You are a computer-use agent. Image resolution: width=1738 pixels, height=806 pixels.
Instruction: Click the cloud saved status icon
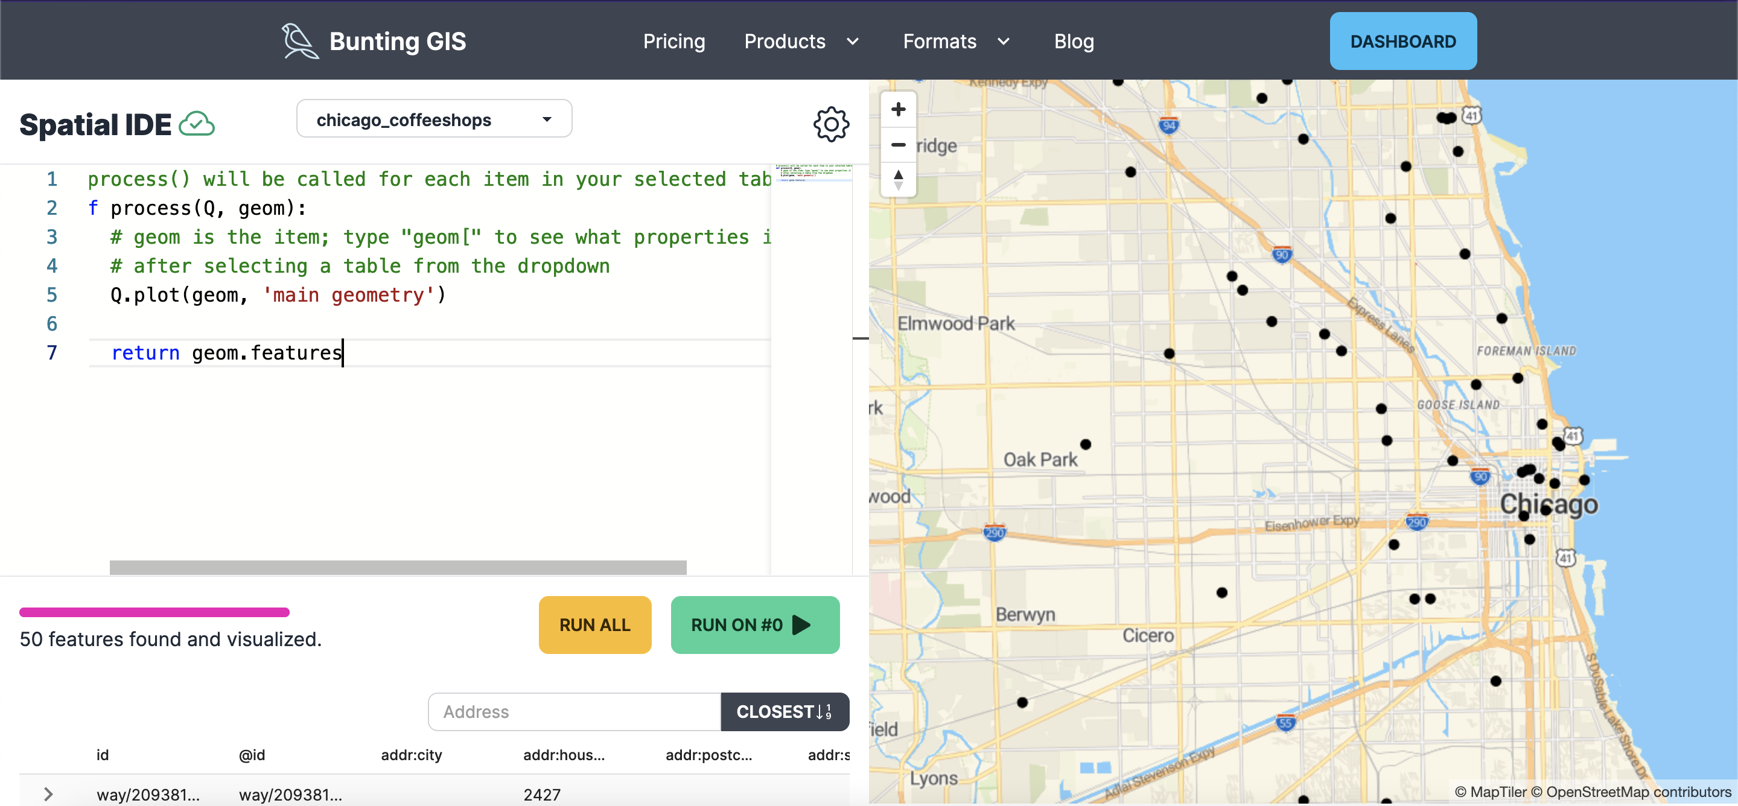pos(196,124)
